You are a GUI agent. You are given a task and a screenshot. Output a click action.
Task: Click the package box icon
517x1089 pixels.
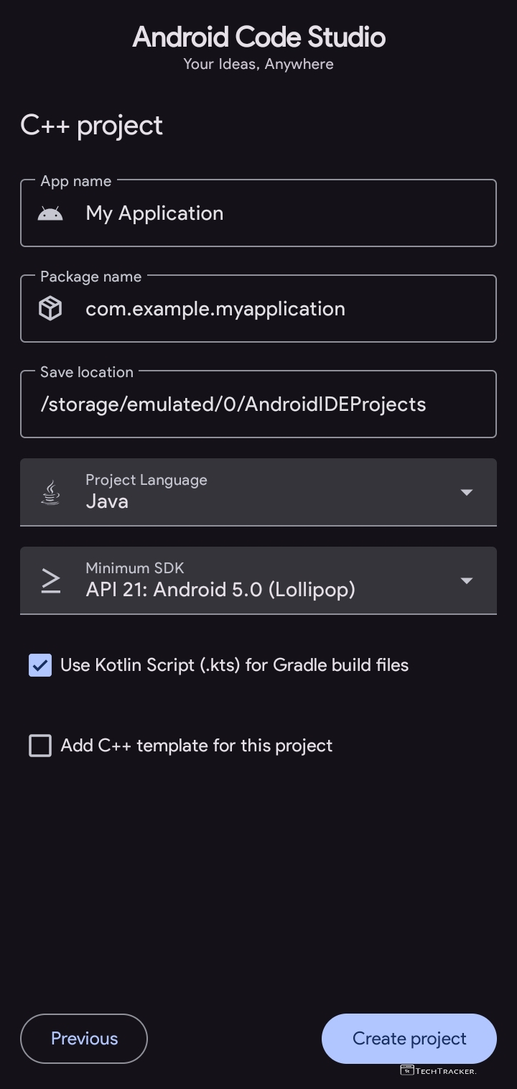click(50, 309)
